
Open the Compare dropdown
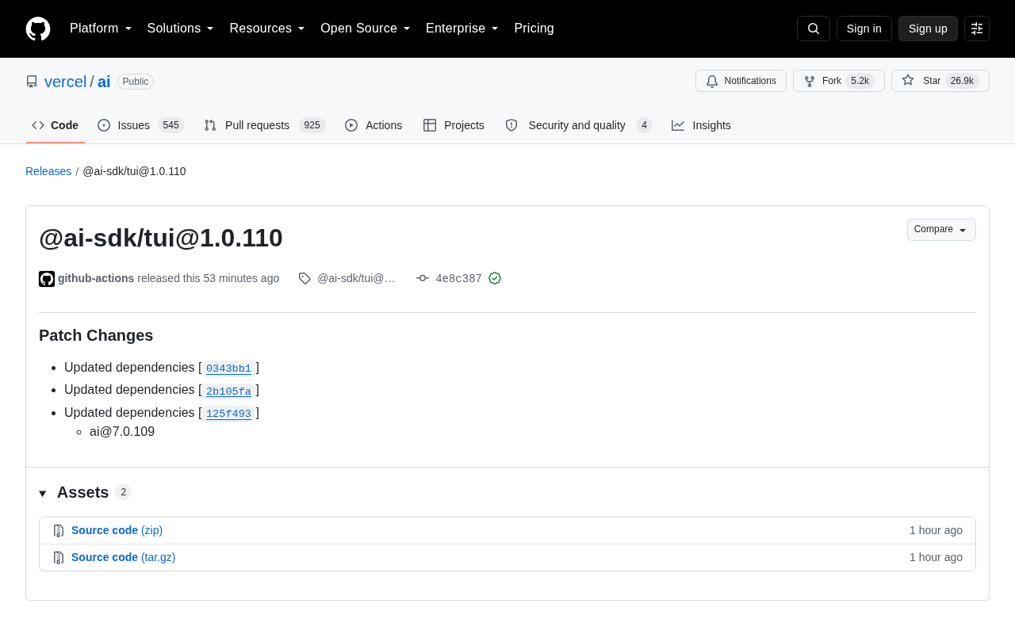pos(941,230)
